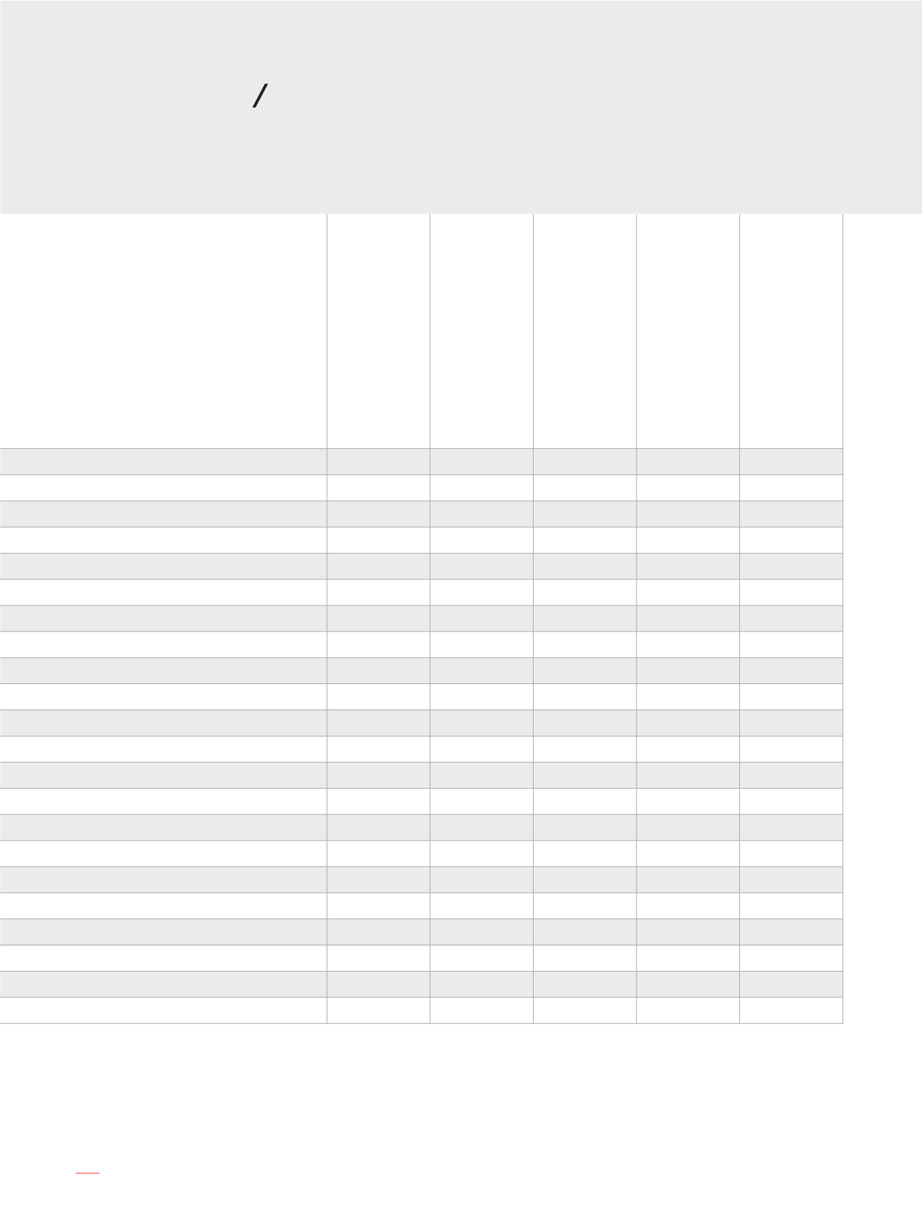Select the tall header cell of first data column
Screen dimensions: 922x1206
click(x=378, y=331)
